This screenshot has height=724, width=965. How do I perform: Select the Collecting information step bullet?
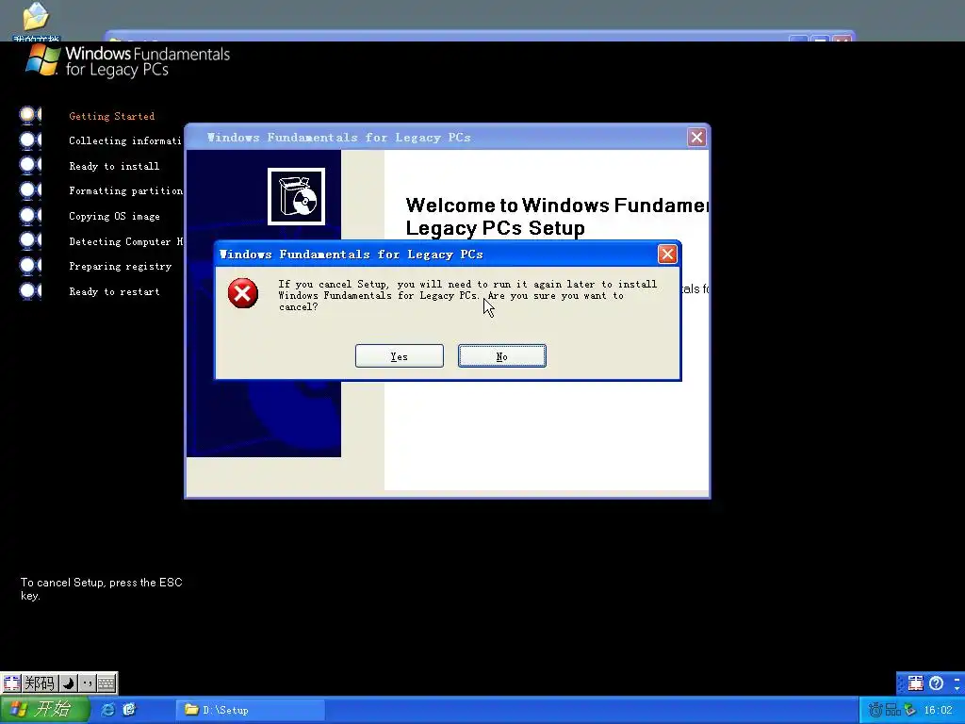pos(29,140)
